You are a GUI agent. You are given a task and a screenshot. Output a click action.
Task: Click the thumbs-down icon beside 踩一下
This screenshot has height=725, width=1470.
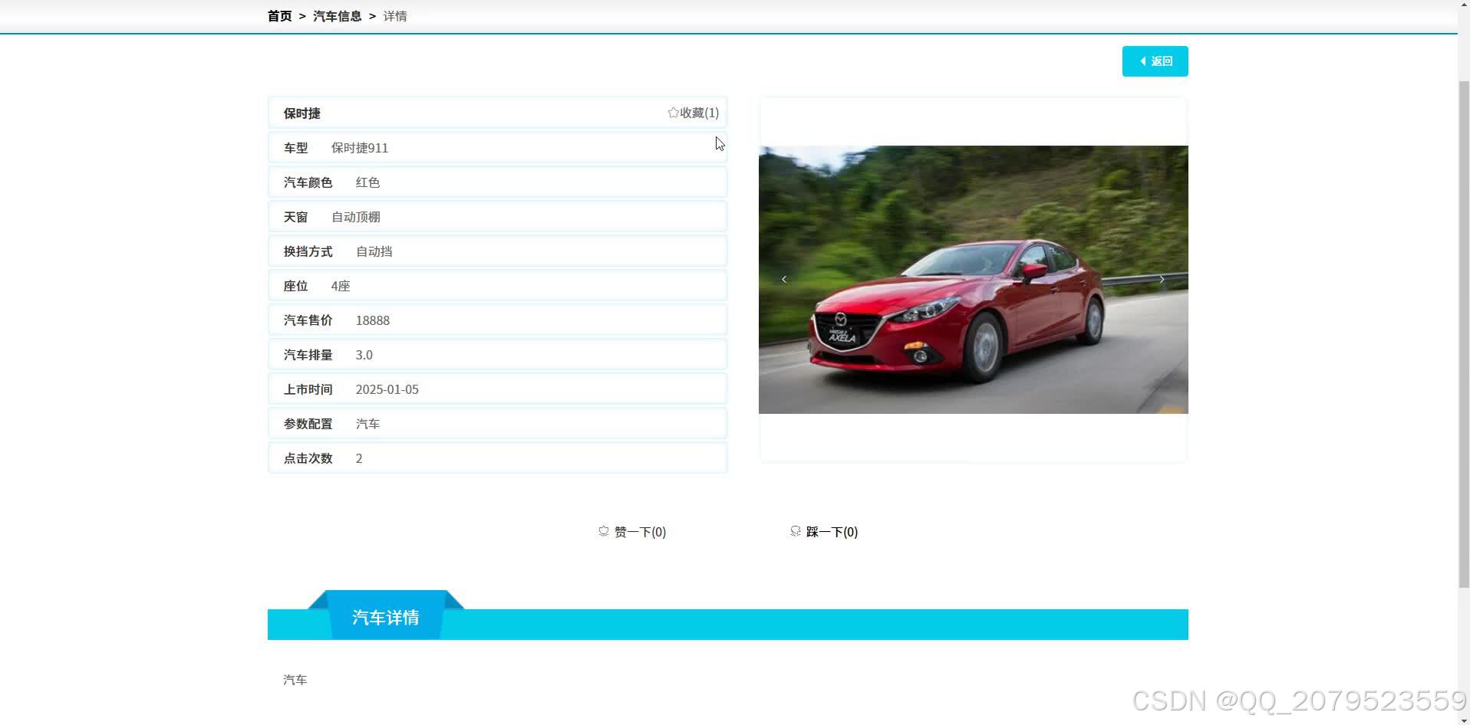tap(796, 531)
